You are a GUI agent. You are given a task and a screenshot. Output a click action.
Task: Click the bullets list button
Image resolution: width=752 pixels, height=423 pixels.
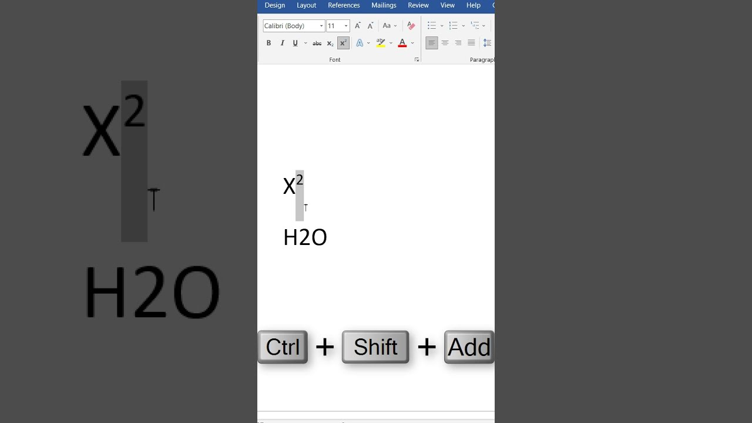[x=432, y=26]
